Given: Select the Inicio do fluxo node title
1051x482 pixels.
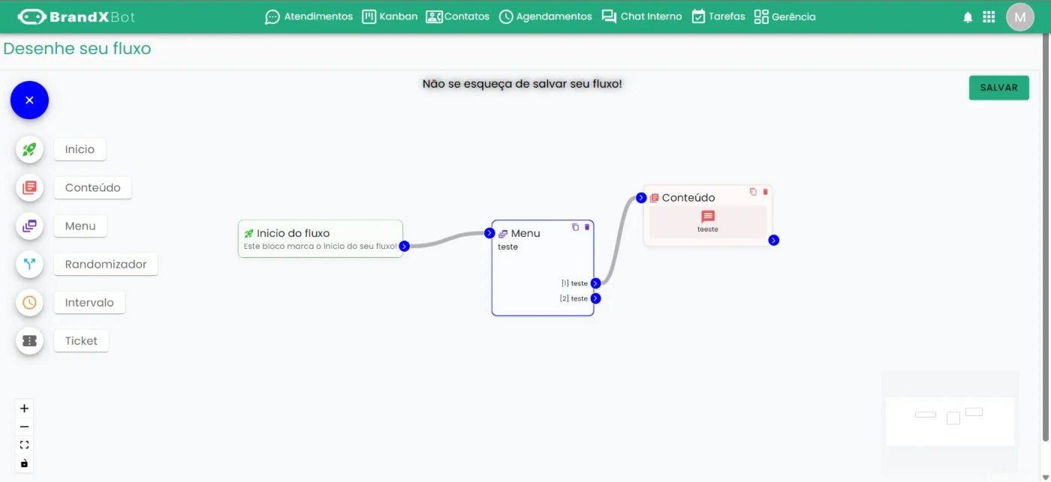Looking at the screenshot, I should tap(294, 233).
